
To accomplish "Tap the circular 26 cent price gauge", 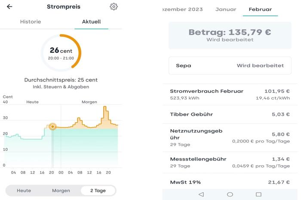I will 61,53.
